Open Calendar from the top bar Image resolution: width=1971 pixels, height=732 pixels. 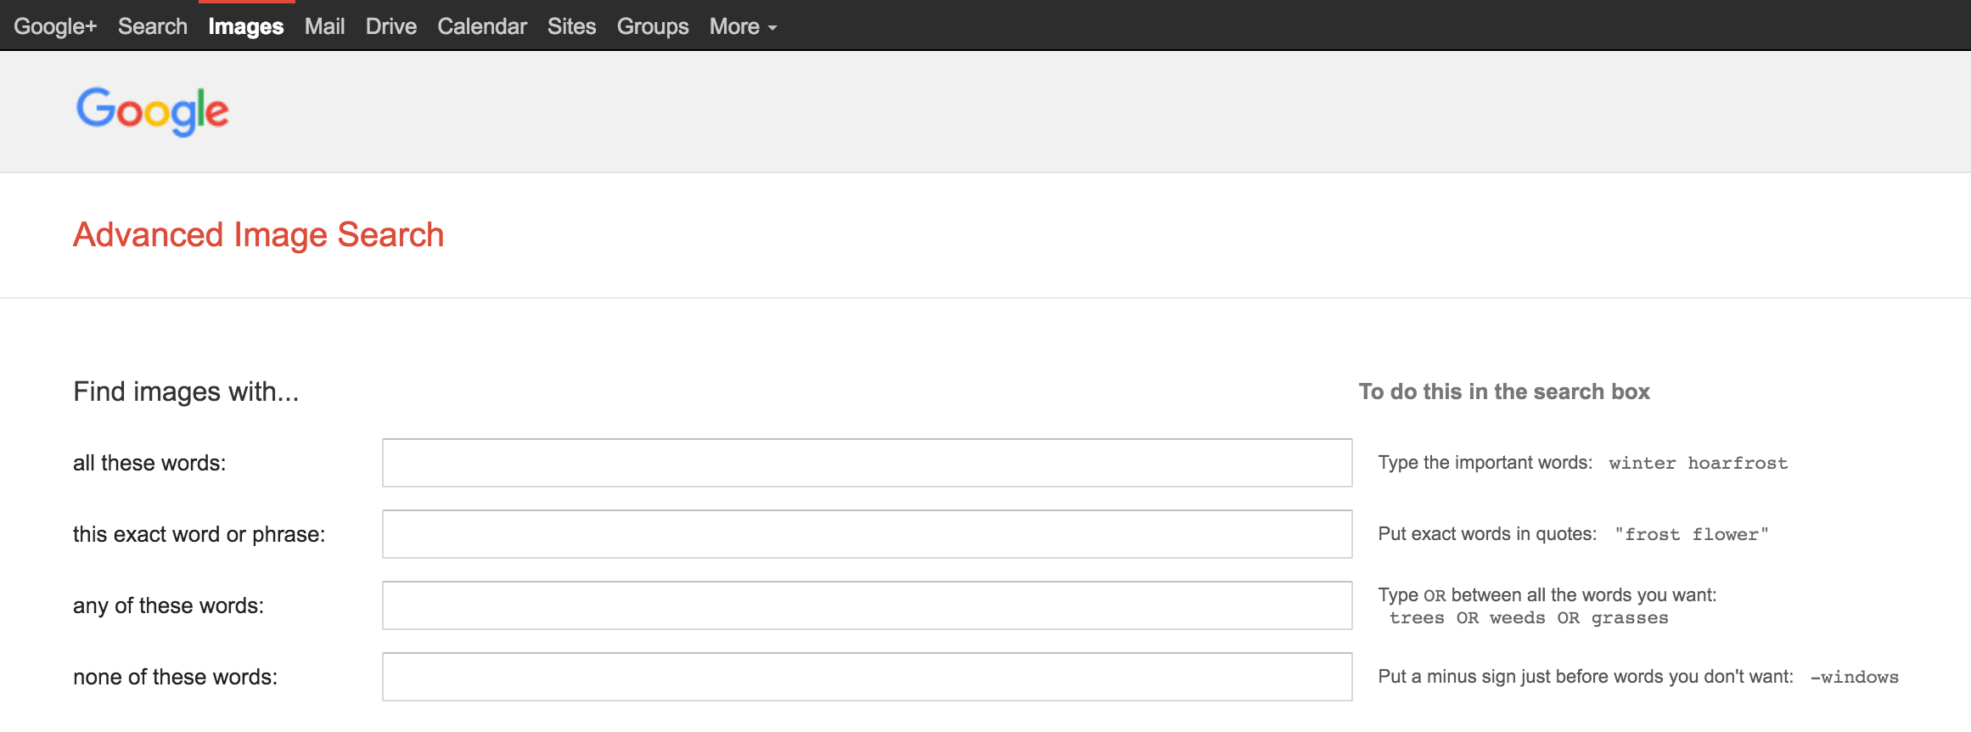coord(482,26)
